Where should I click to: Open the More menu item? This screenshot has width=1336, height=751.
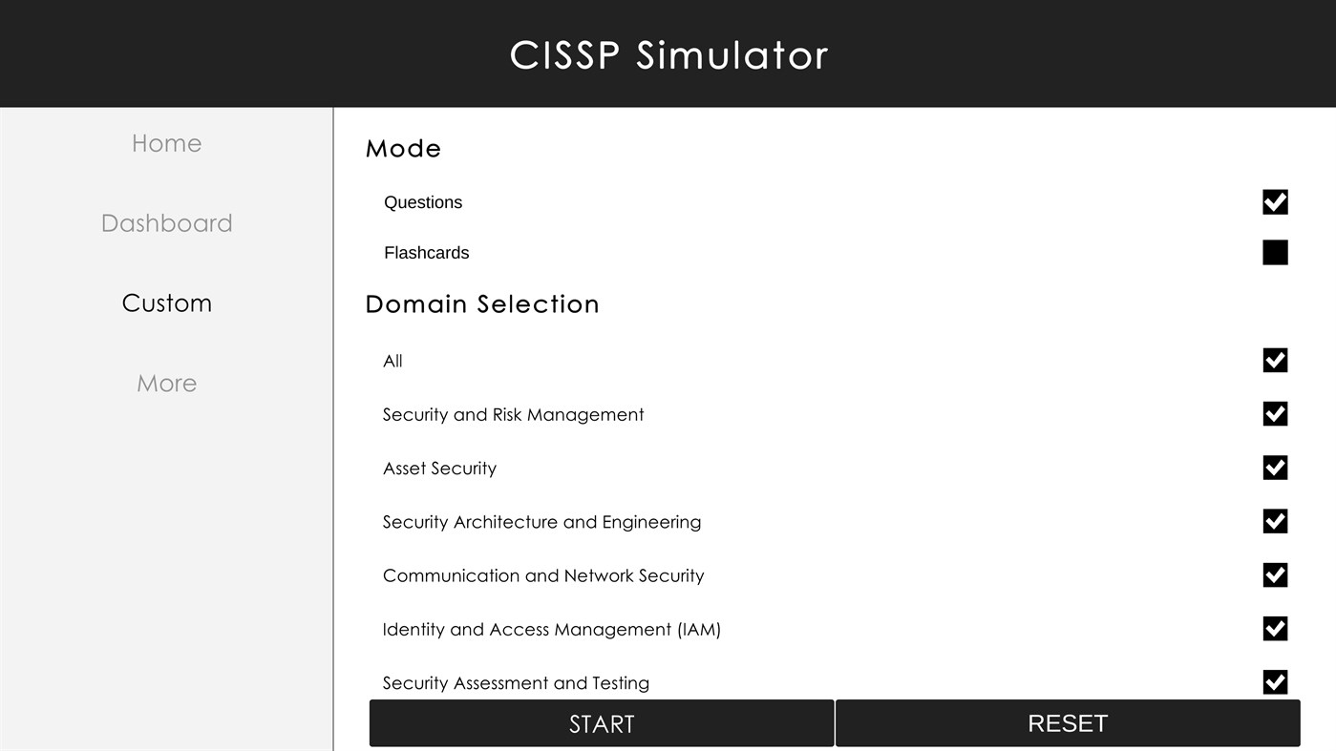[x=166, y=383]
